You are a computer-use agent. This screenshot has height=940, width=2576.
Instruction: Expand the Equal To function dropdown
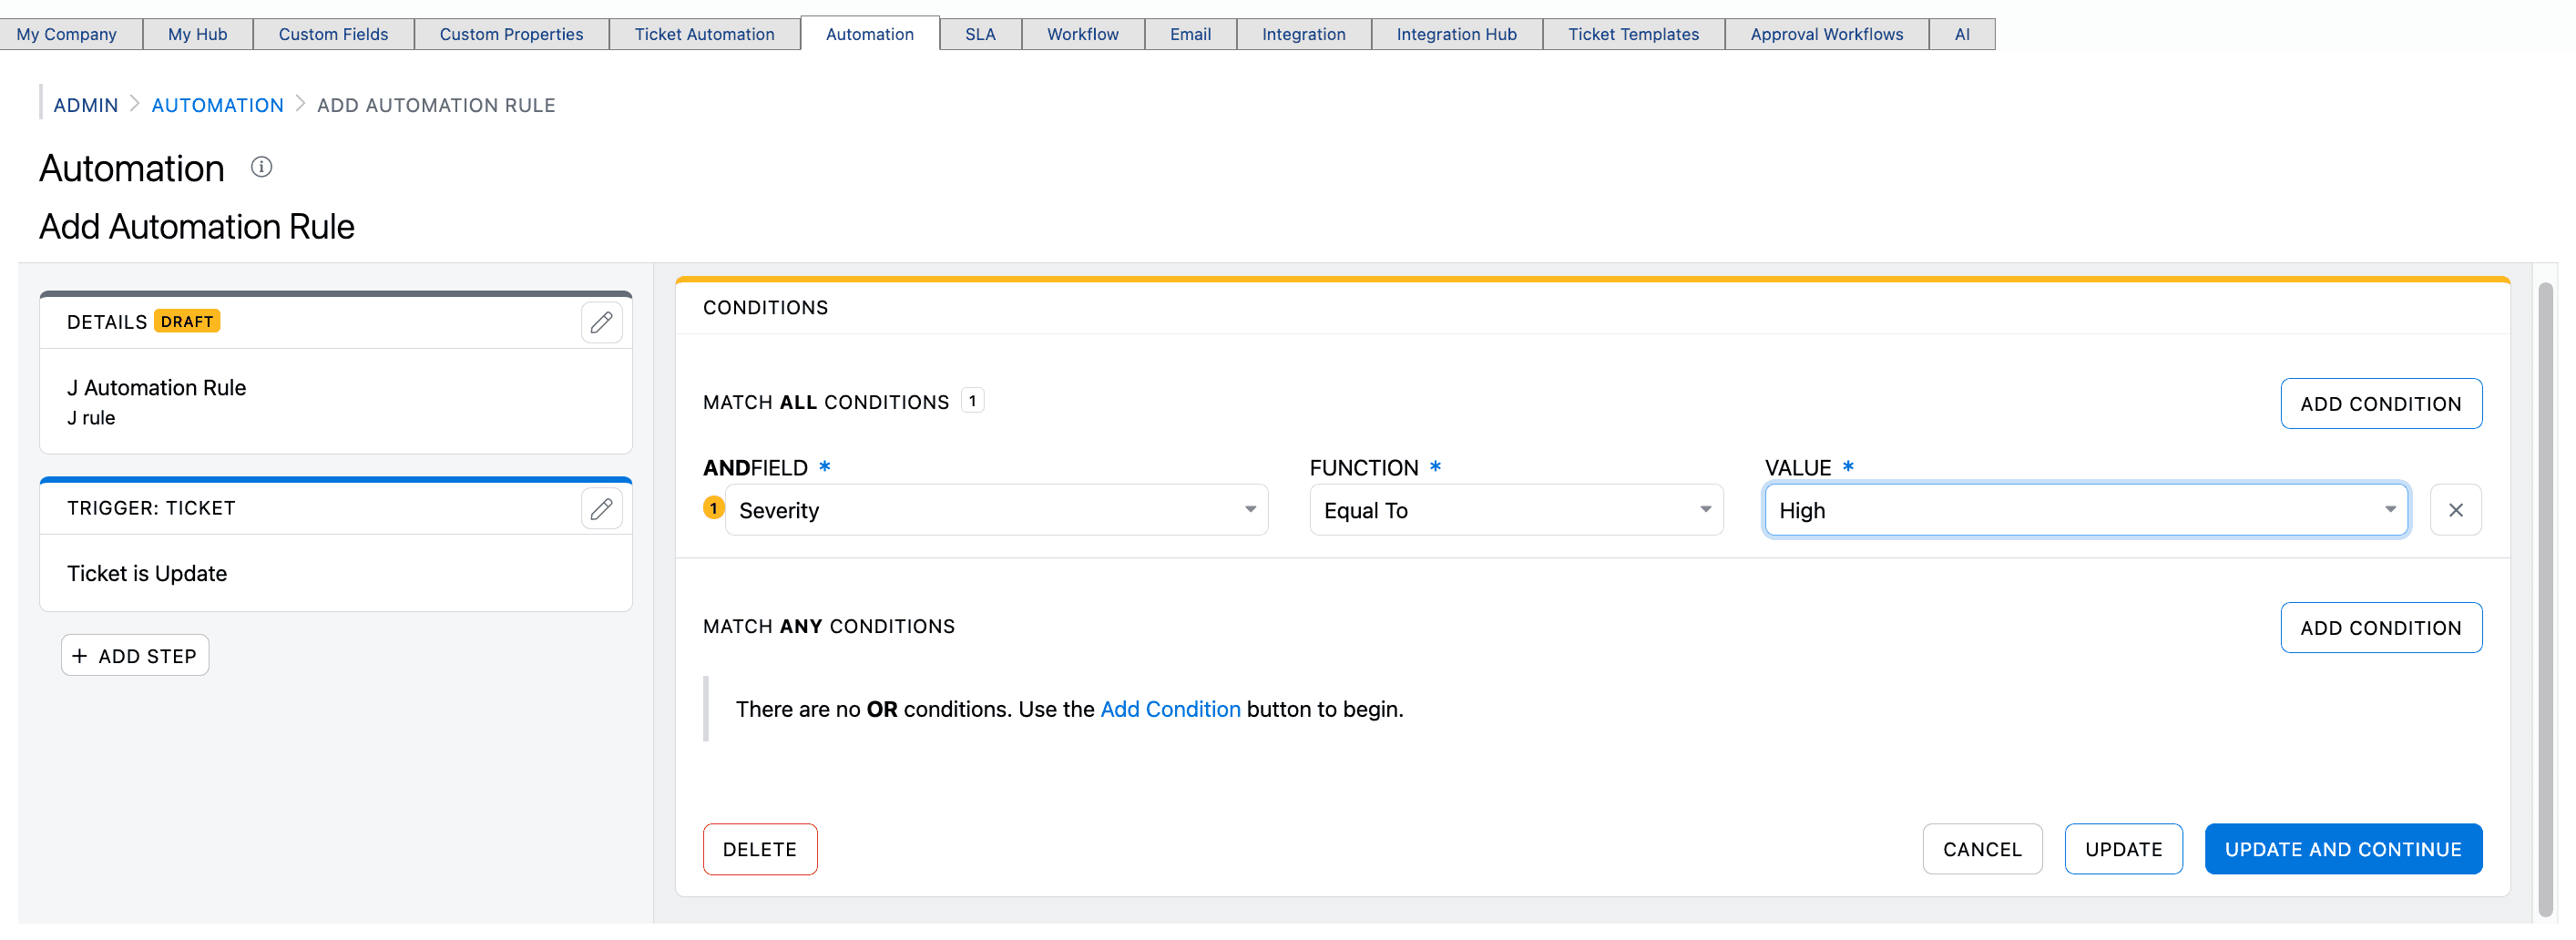[1516, 510]
